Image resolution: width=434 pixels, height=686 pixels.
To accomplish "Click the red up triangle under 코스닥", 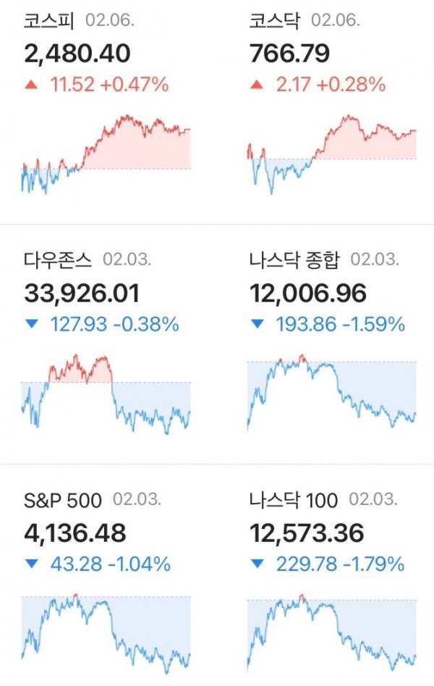I will point(257,85).
